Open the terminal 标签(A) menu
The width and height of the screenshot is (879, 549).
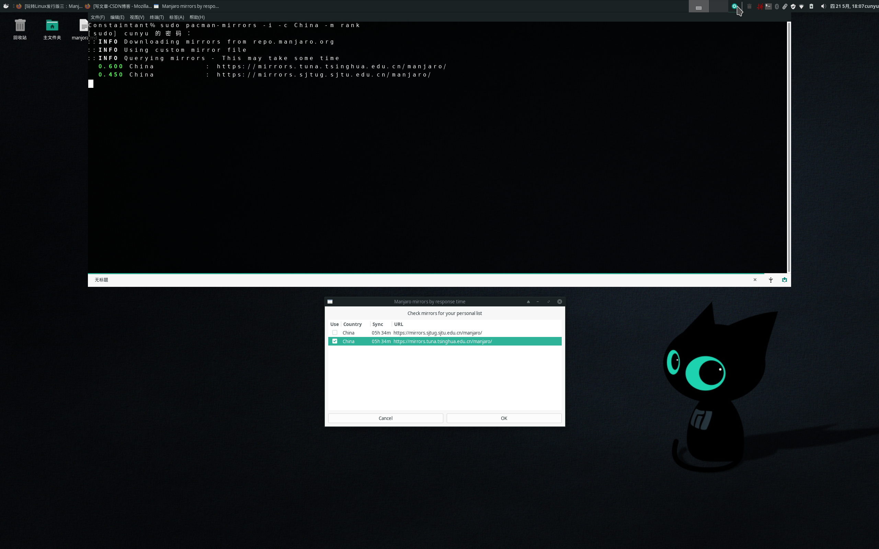176,17
